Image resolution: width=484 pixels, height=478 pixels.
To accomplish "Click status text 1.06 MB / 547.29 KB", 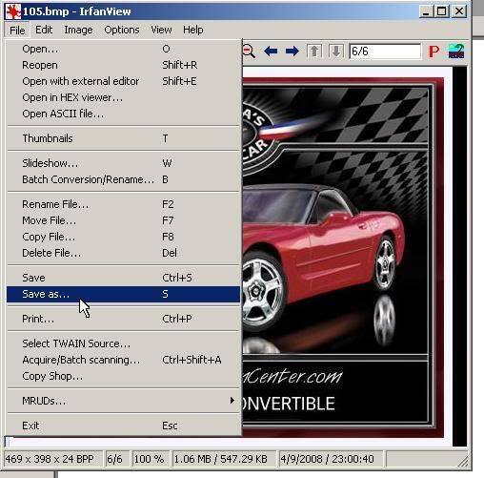I will click(221, 459).
